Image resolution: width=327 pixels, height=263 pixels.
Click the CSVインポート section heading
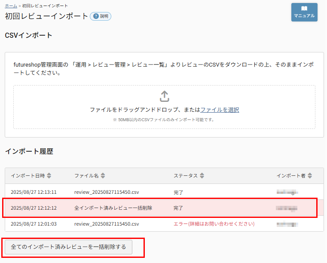click(28, 35)
